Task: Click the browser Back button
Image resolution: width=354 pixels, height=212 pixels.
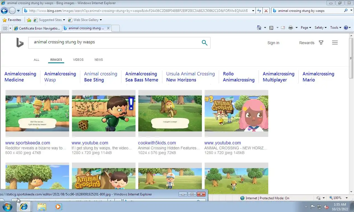Action: (x=4, y=11)
